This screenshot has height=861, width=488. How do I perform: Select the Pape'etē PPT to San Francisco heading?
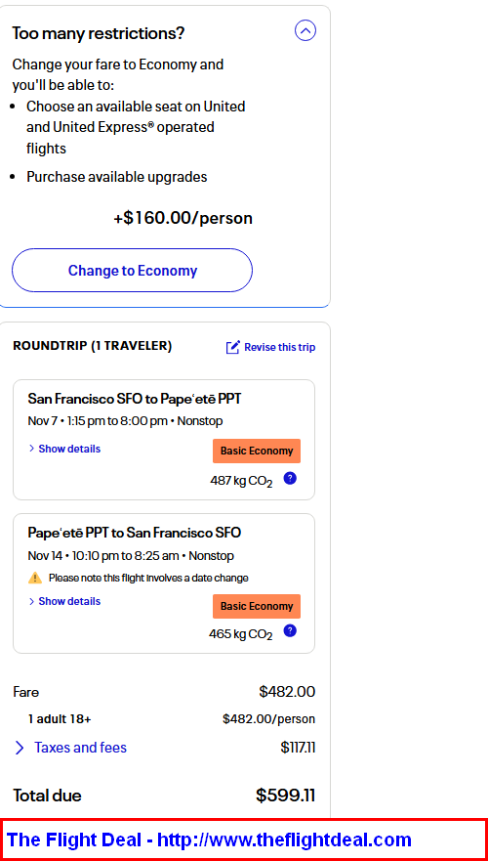click(135, 533)
